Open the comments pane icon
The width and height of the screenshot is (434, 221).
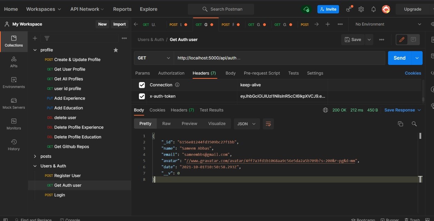pyautogui.click(x=413, y=40)
